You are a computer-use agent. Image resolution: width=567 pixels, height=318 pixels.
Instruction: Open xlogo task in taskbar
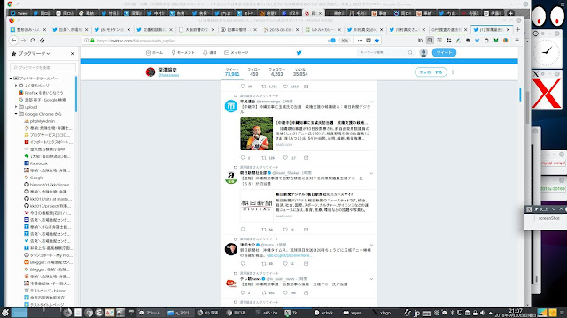tap(382, 313)
